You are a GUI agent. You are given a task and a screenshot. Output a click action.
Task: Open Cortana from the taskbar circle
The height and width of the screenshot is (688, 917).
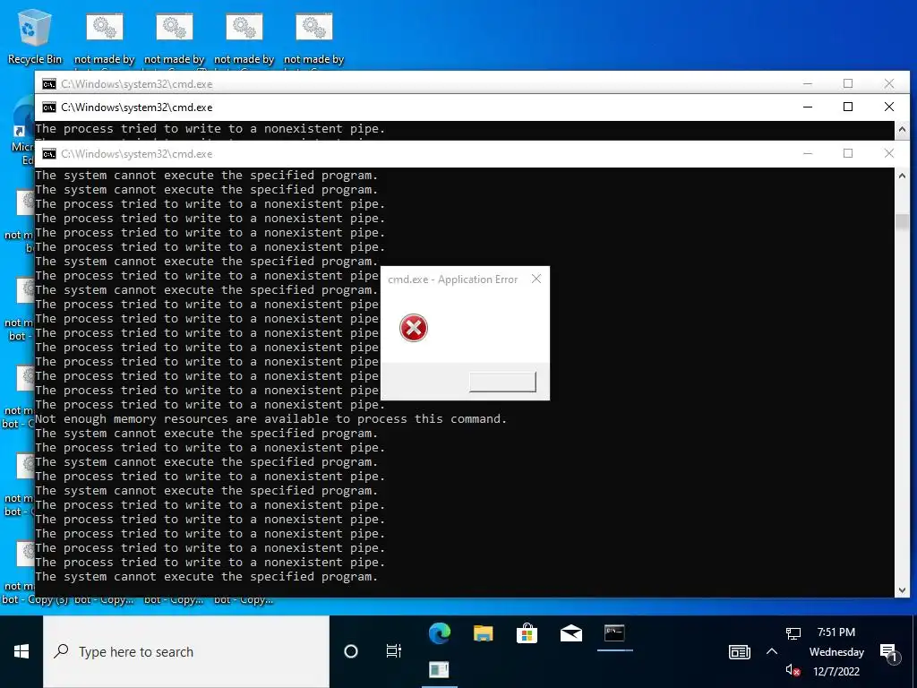pyautogui.click(x=351, y=651)
